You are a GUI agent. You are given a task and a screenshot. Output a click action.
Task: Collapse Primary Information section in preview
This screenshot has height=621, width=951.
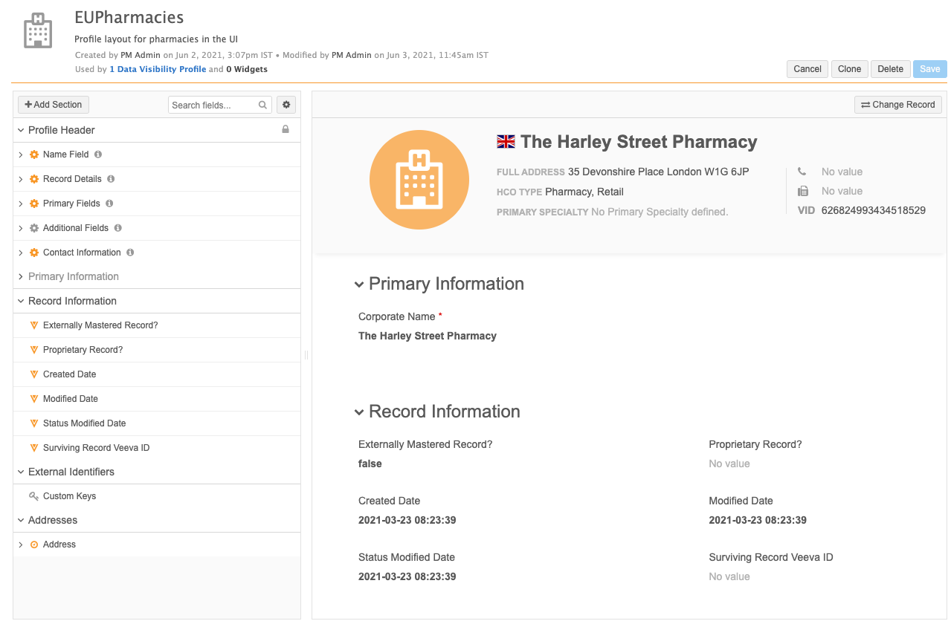pos(359,285)
